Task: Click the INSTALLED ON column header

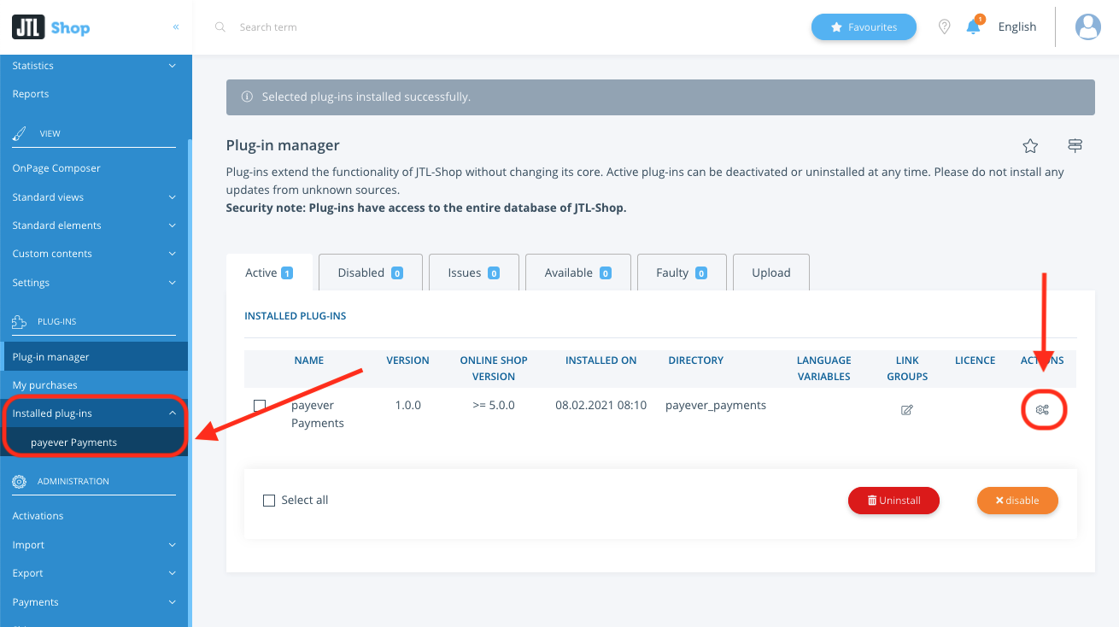Action: pyautogui.click(x=601, y=360)
